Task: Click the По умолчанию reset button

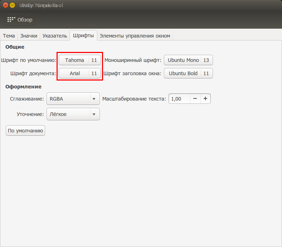Action: point(25,131)
